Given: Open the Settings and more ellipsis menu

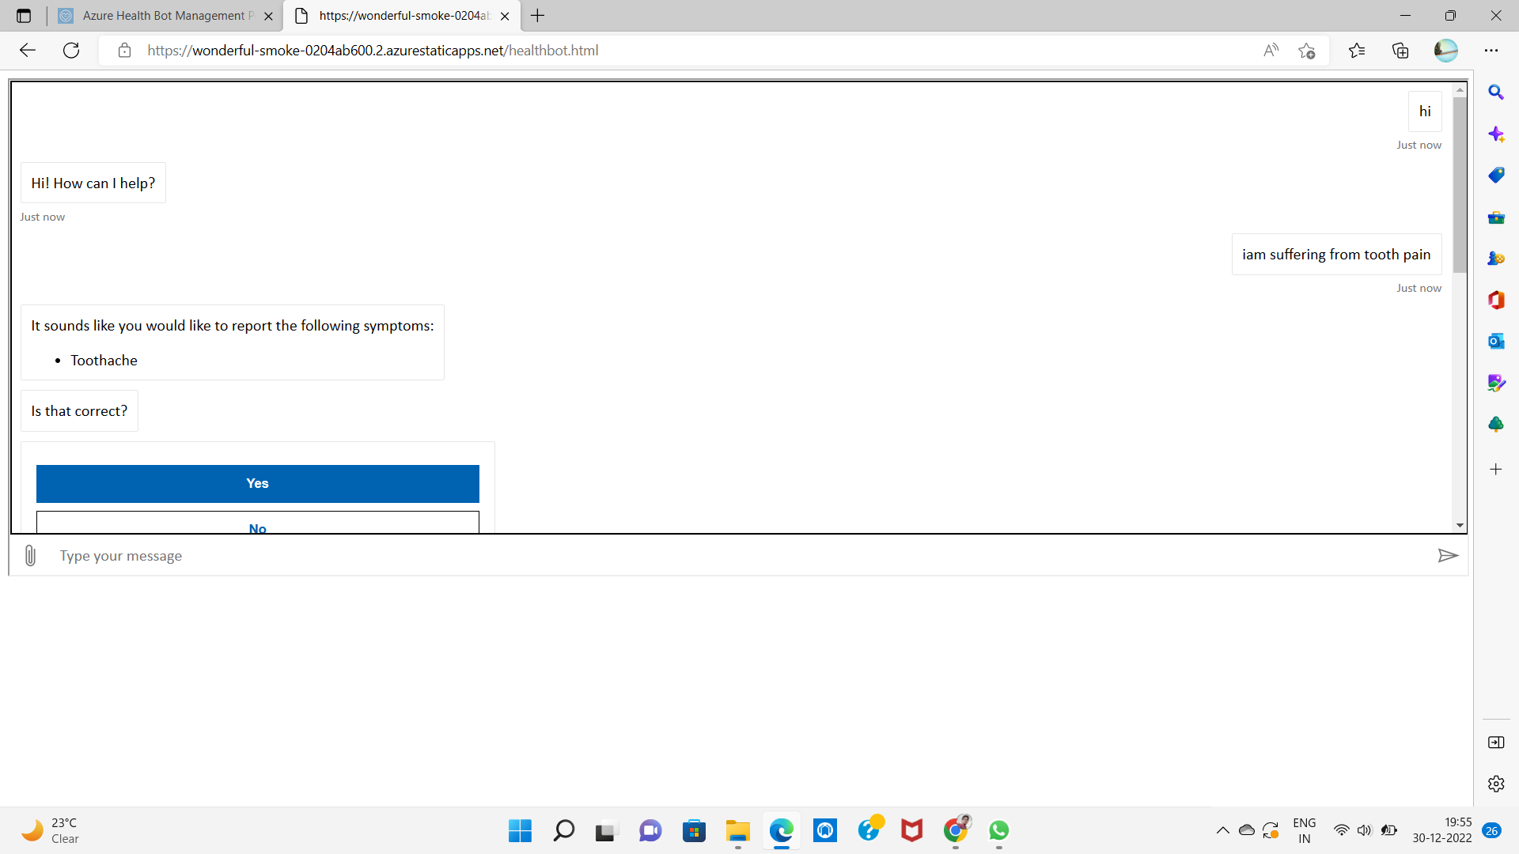Looking at the screenshot, I should click(1491, 51).
